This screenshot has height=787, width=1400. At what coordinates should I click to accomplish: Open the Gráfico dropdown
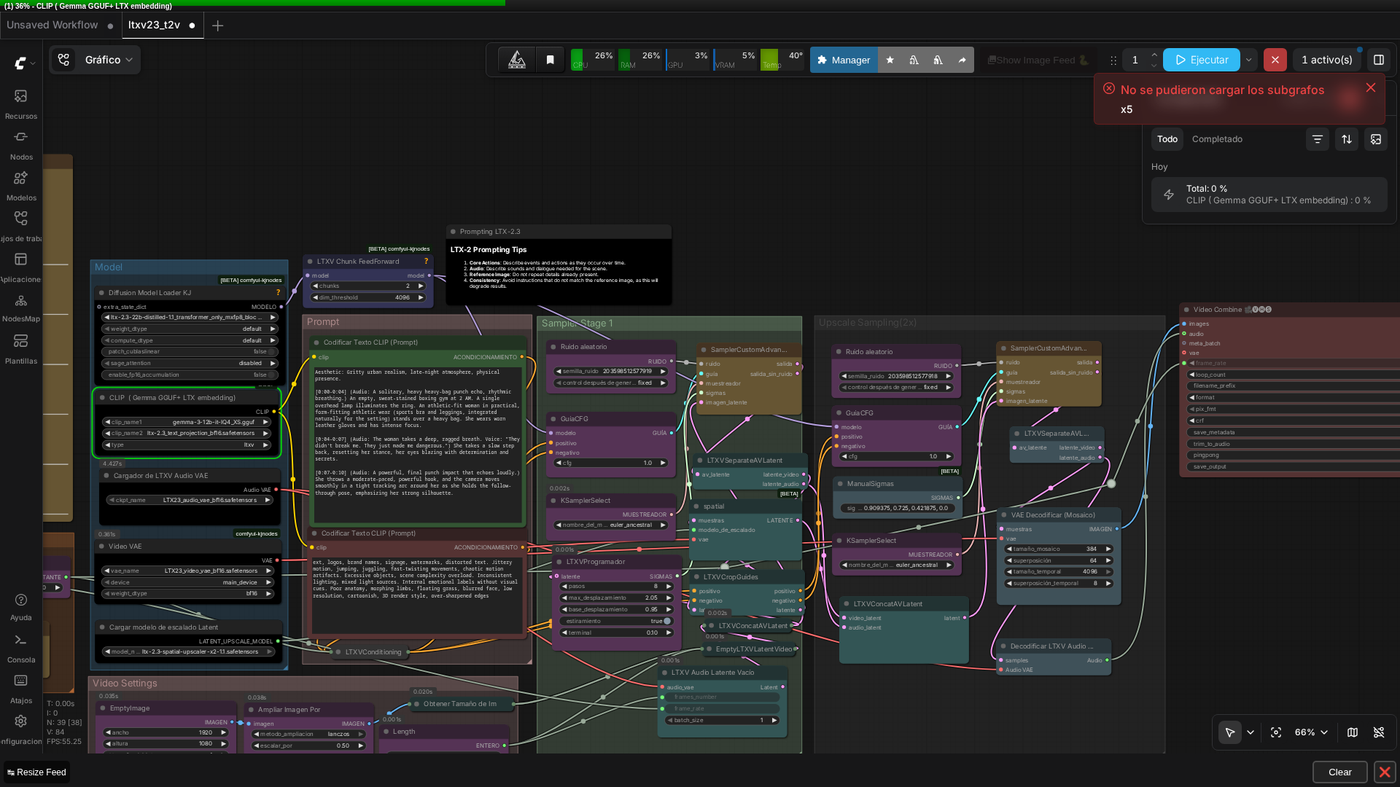pyautogui.click(x=109, y=60)
